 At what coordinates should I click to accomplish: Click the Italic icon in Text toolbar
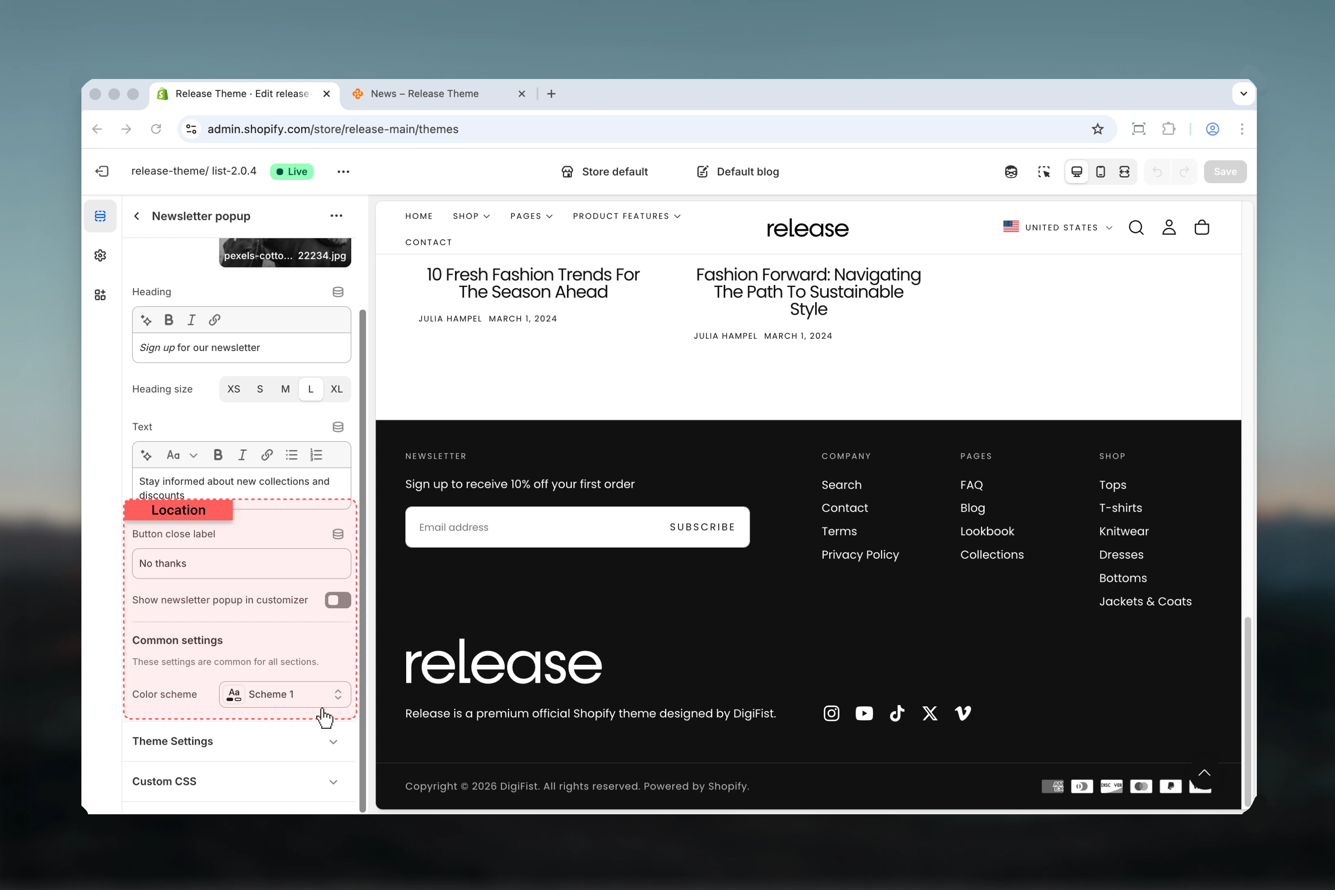tap(242, 455)
